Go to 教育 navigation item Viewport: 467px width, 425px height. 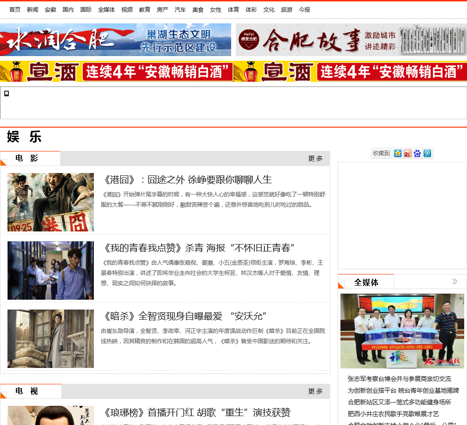(144, 10)
